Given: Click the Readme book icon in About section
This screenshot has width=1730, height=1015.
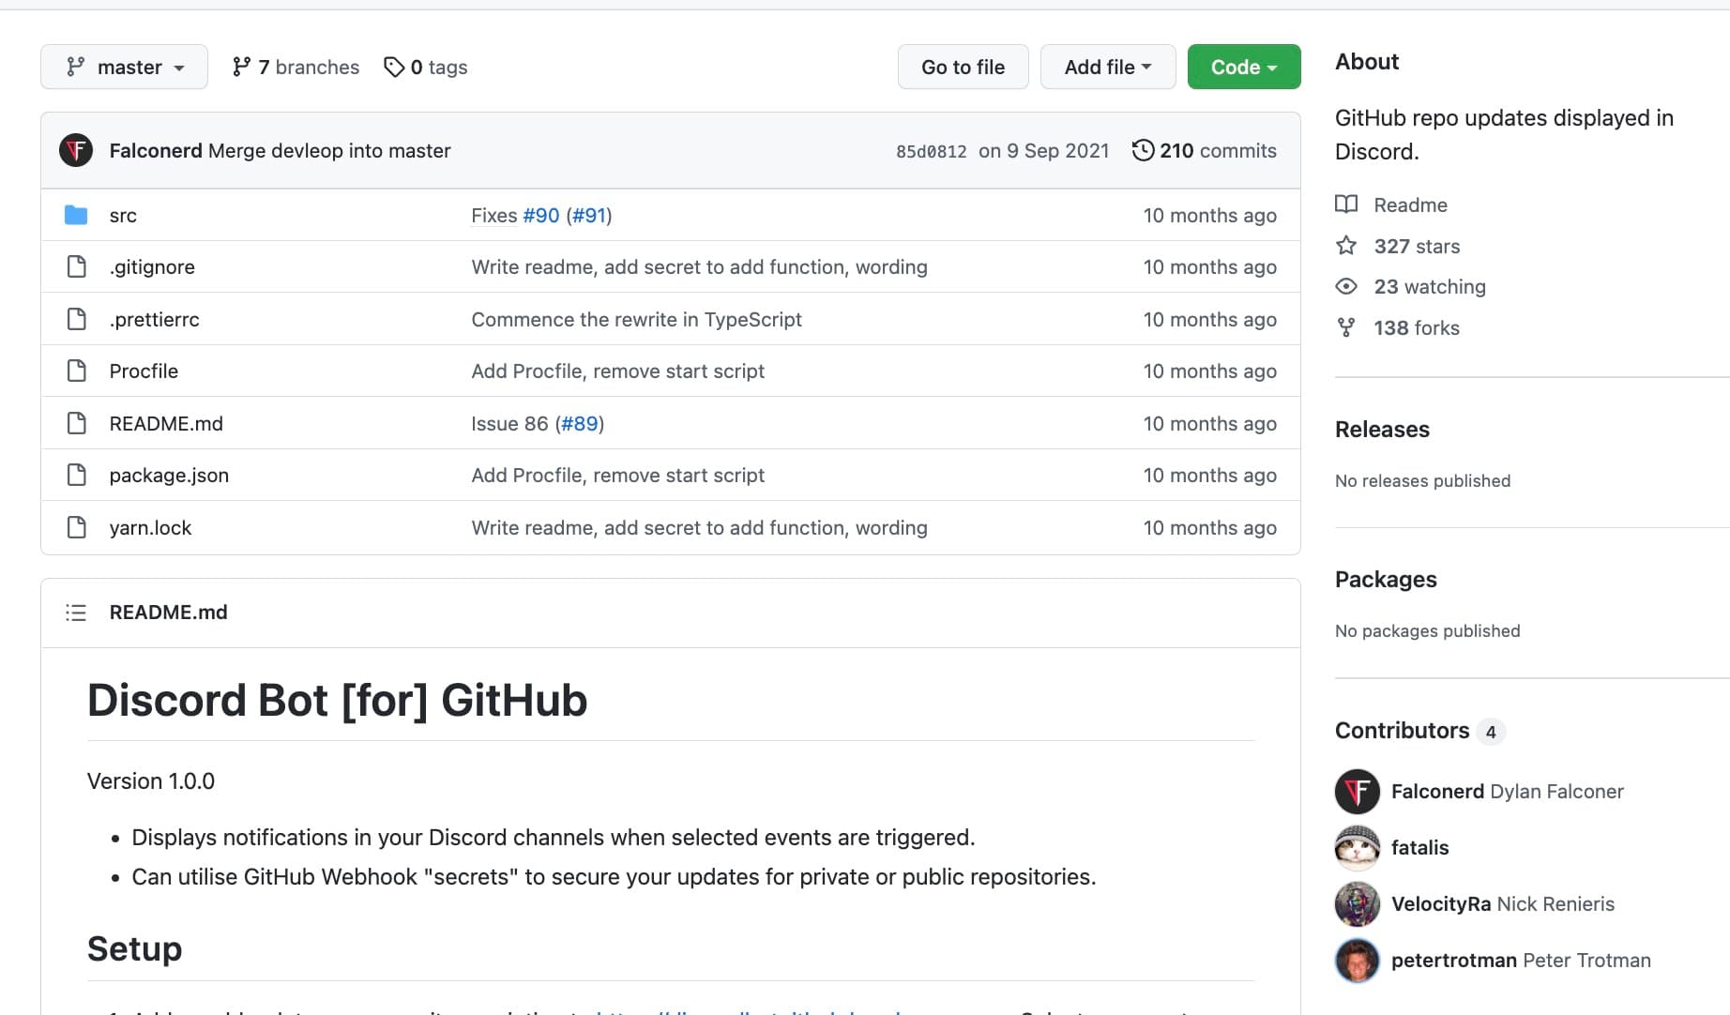Looking at the screenshot, I should pyautogui.click(x=1347, y=205).
